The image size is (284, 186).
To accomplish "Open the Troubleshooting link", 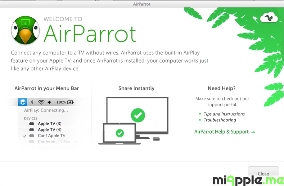I will point(220,120).
